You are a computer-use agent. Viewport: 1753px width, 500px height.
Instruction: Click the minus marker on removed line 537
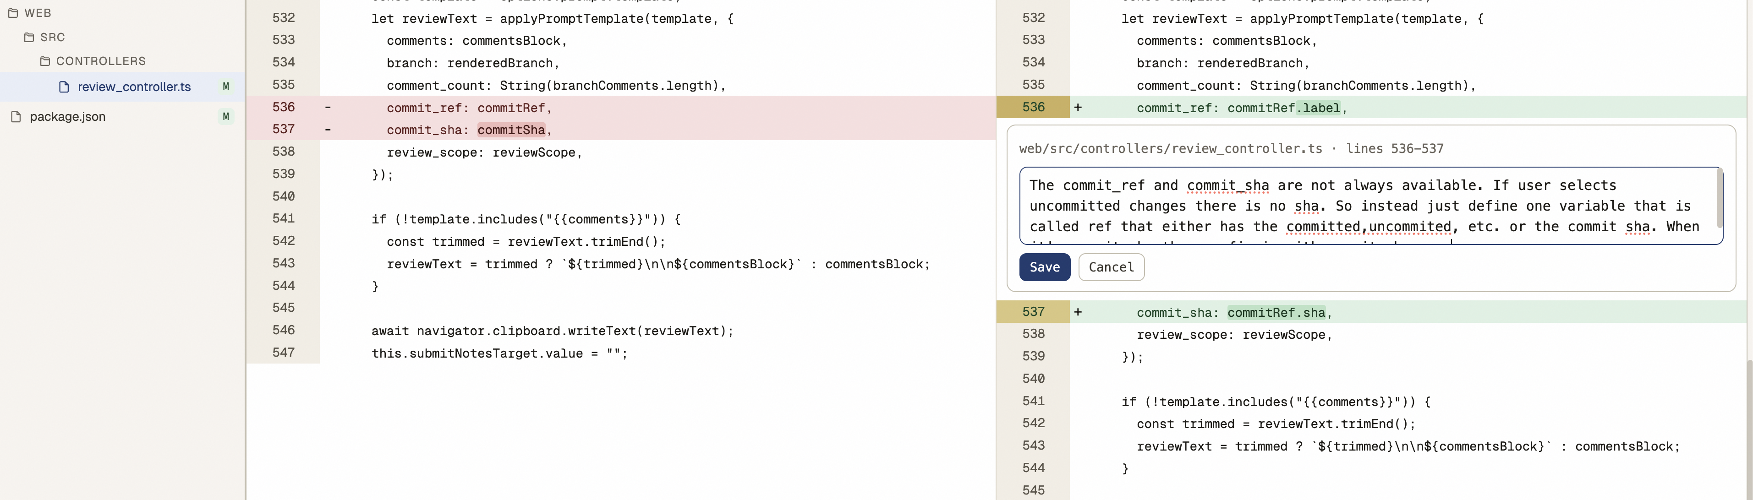tap(328, 129)
